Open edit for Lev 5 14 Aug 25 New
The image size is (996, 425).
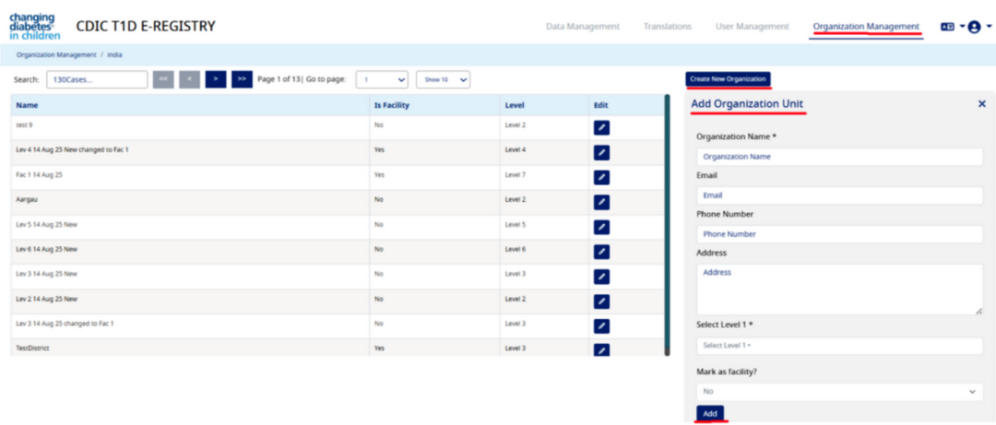click(x=601, y=227)
